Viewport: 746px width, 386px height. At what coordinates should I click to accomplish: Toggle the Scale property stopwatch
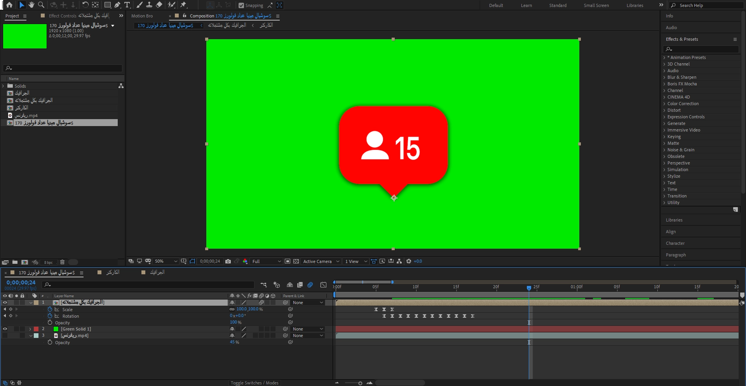coord(50,309)
